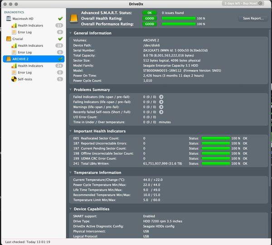272x245 pixels.
Task: Click the Crucial drive icon in sidebar
Action: point(7,39)
